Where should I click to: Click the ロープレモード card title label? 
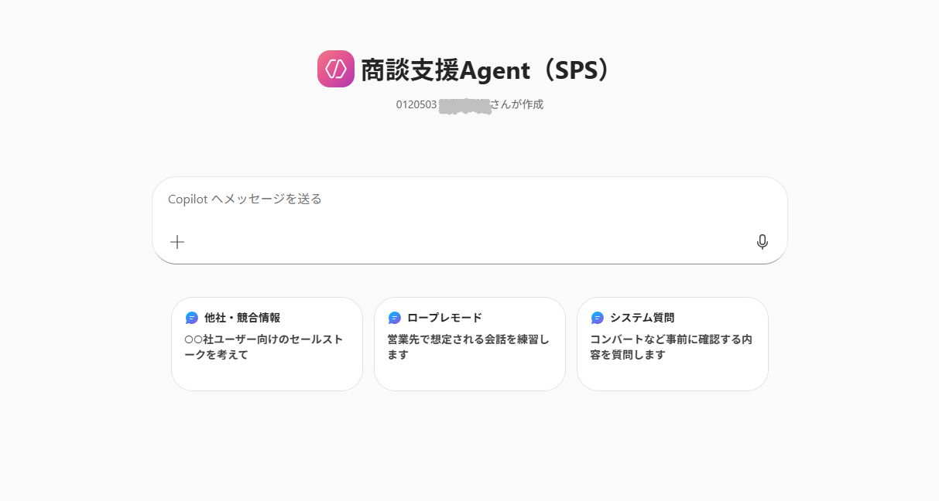click(x=443, y=317)
